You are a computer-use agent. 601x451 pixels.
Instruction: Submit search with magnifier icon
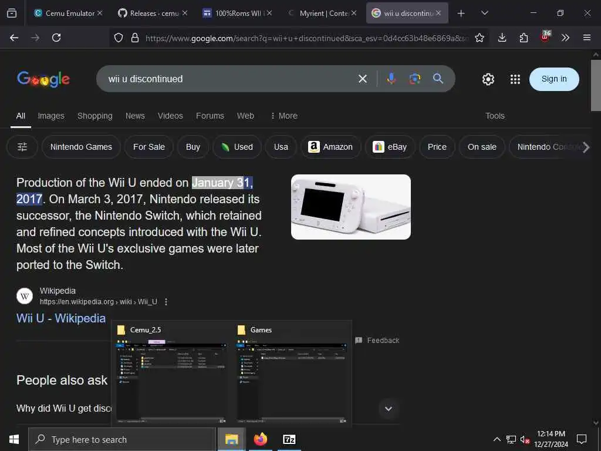(438, 79)
